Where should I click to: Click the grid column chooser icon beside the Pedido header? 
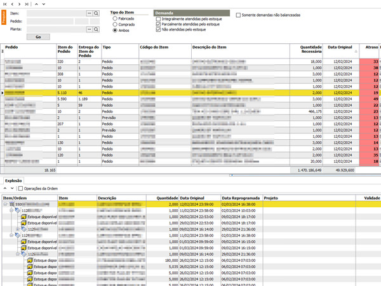tap(3, 51)
